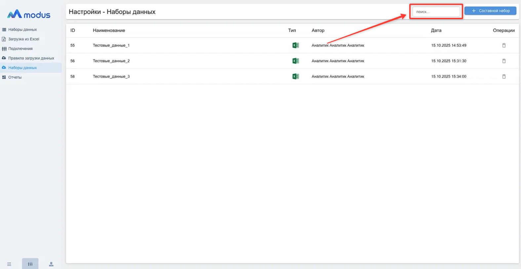Open Загрузка из Excel in the sidebar
Viewport: 521px width, 269px height.
click(x=23, y=39)
